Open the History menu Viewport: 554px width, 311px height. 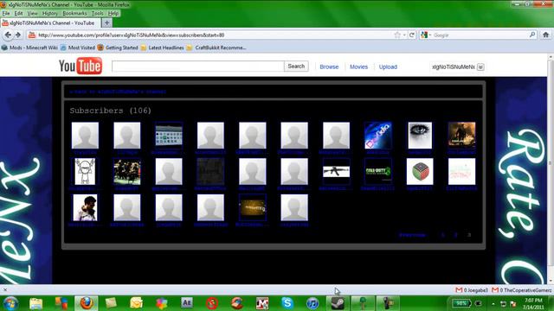tap(50, 14)
